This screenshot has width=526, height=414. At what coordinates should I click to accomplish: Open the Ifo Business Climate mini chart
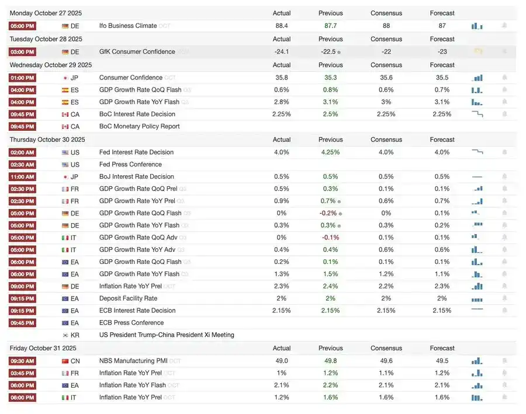[x=477, y=26]
